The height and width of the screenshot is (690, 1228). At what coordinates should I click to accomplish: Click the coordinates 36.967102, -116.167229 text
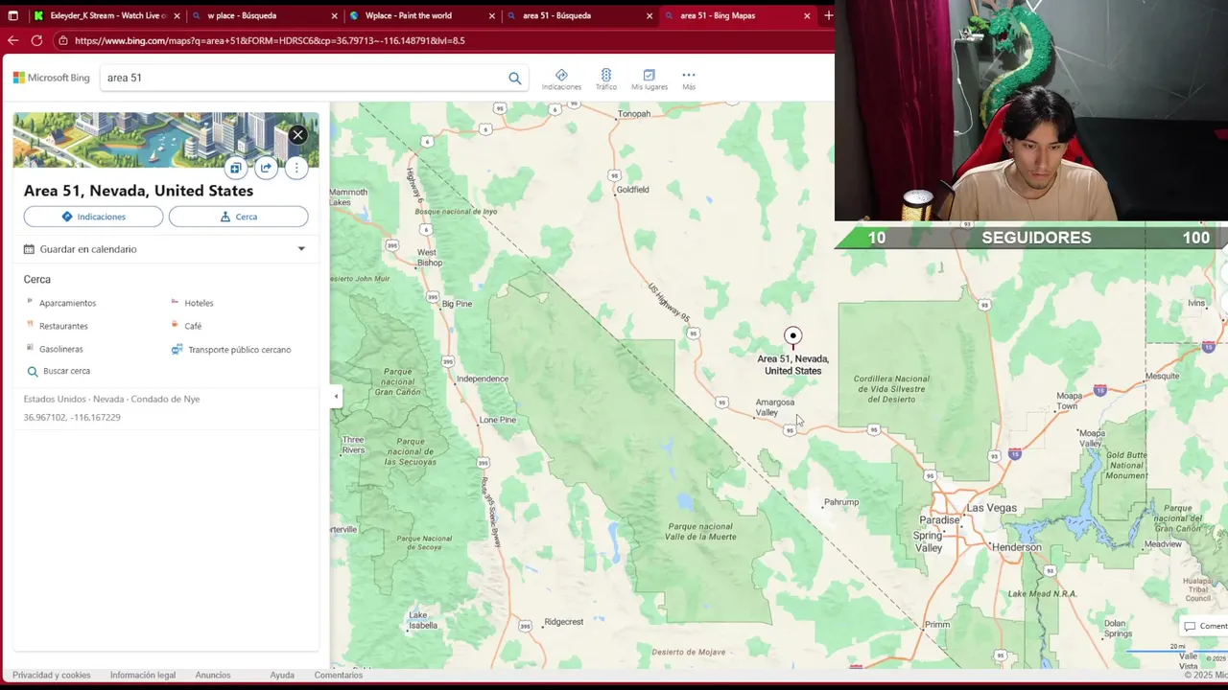tap(72, 418)
